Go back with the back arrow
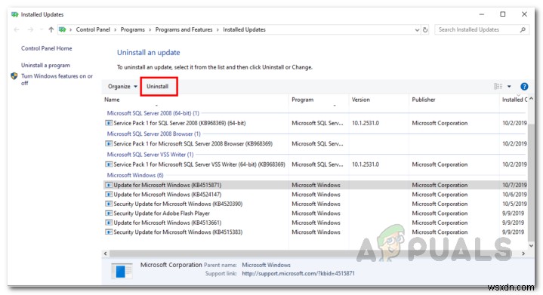This screenshot has width=543, height=295. coord(17,29)
